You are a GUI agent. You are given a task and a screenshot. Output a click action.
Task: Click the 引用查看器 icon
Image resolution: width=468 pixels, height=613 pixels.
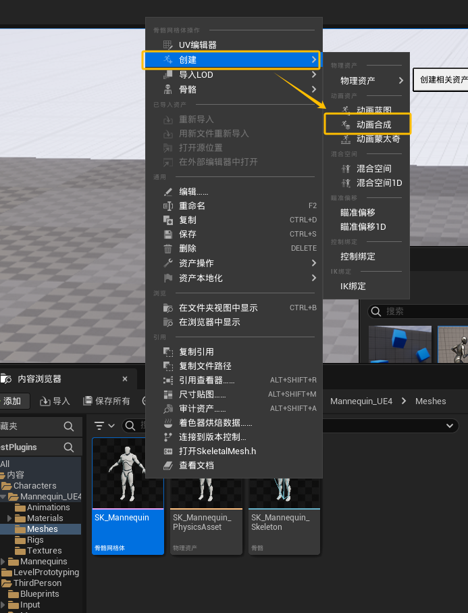pos(168,380)
